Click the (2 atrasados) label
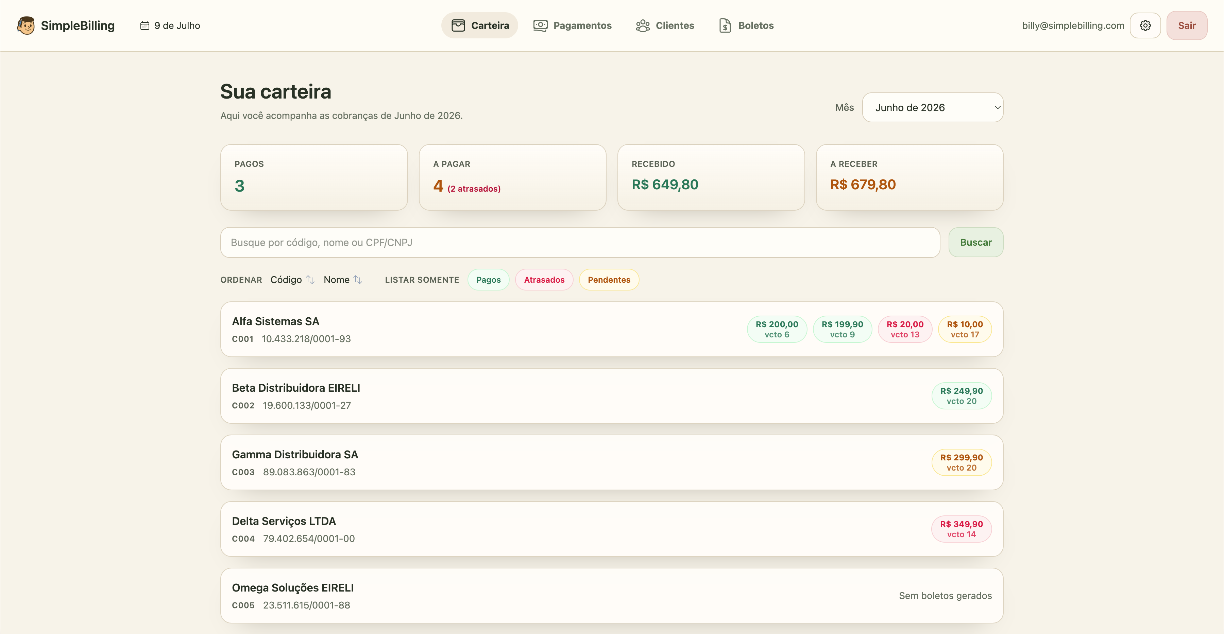 click(474, 189)
